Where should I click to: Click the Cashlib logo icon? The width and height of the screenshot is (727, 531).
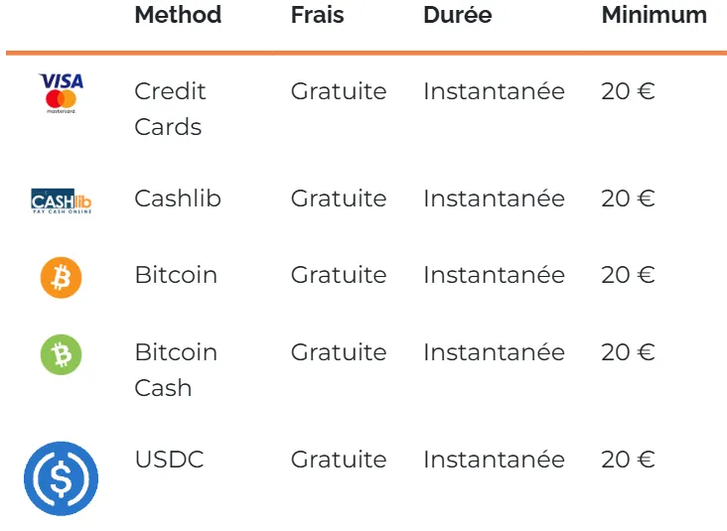pyautogui.click(x=62, y=200)
